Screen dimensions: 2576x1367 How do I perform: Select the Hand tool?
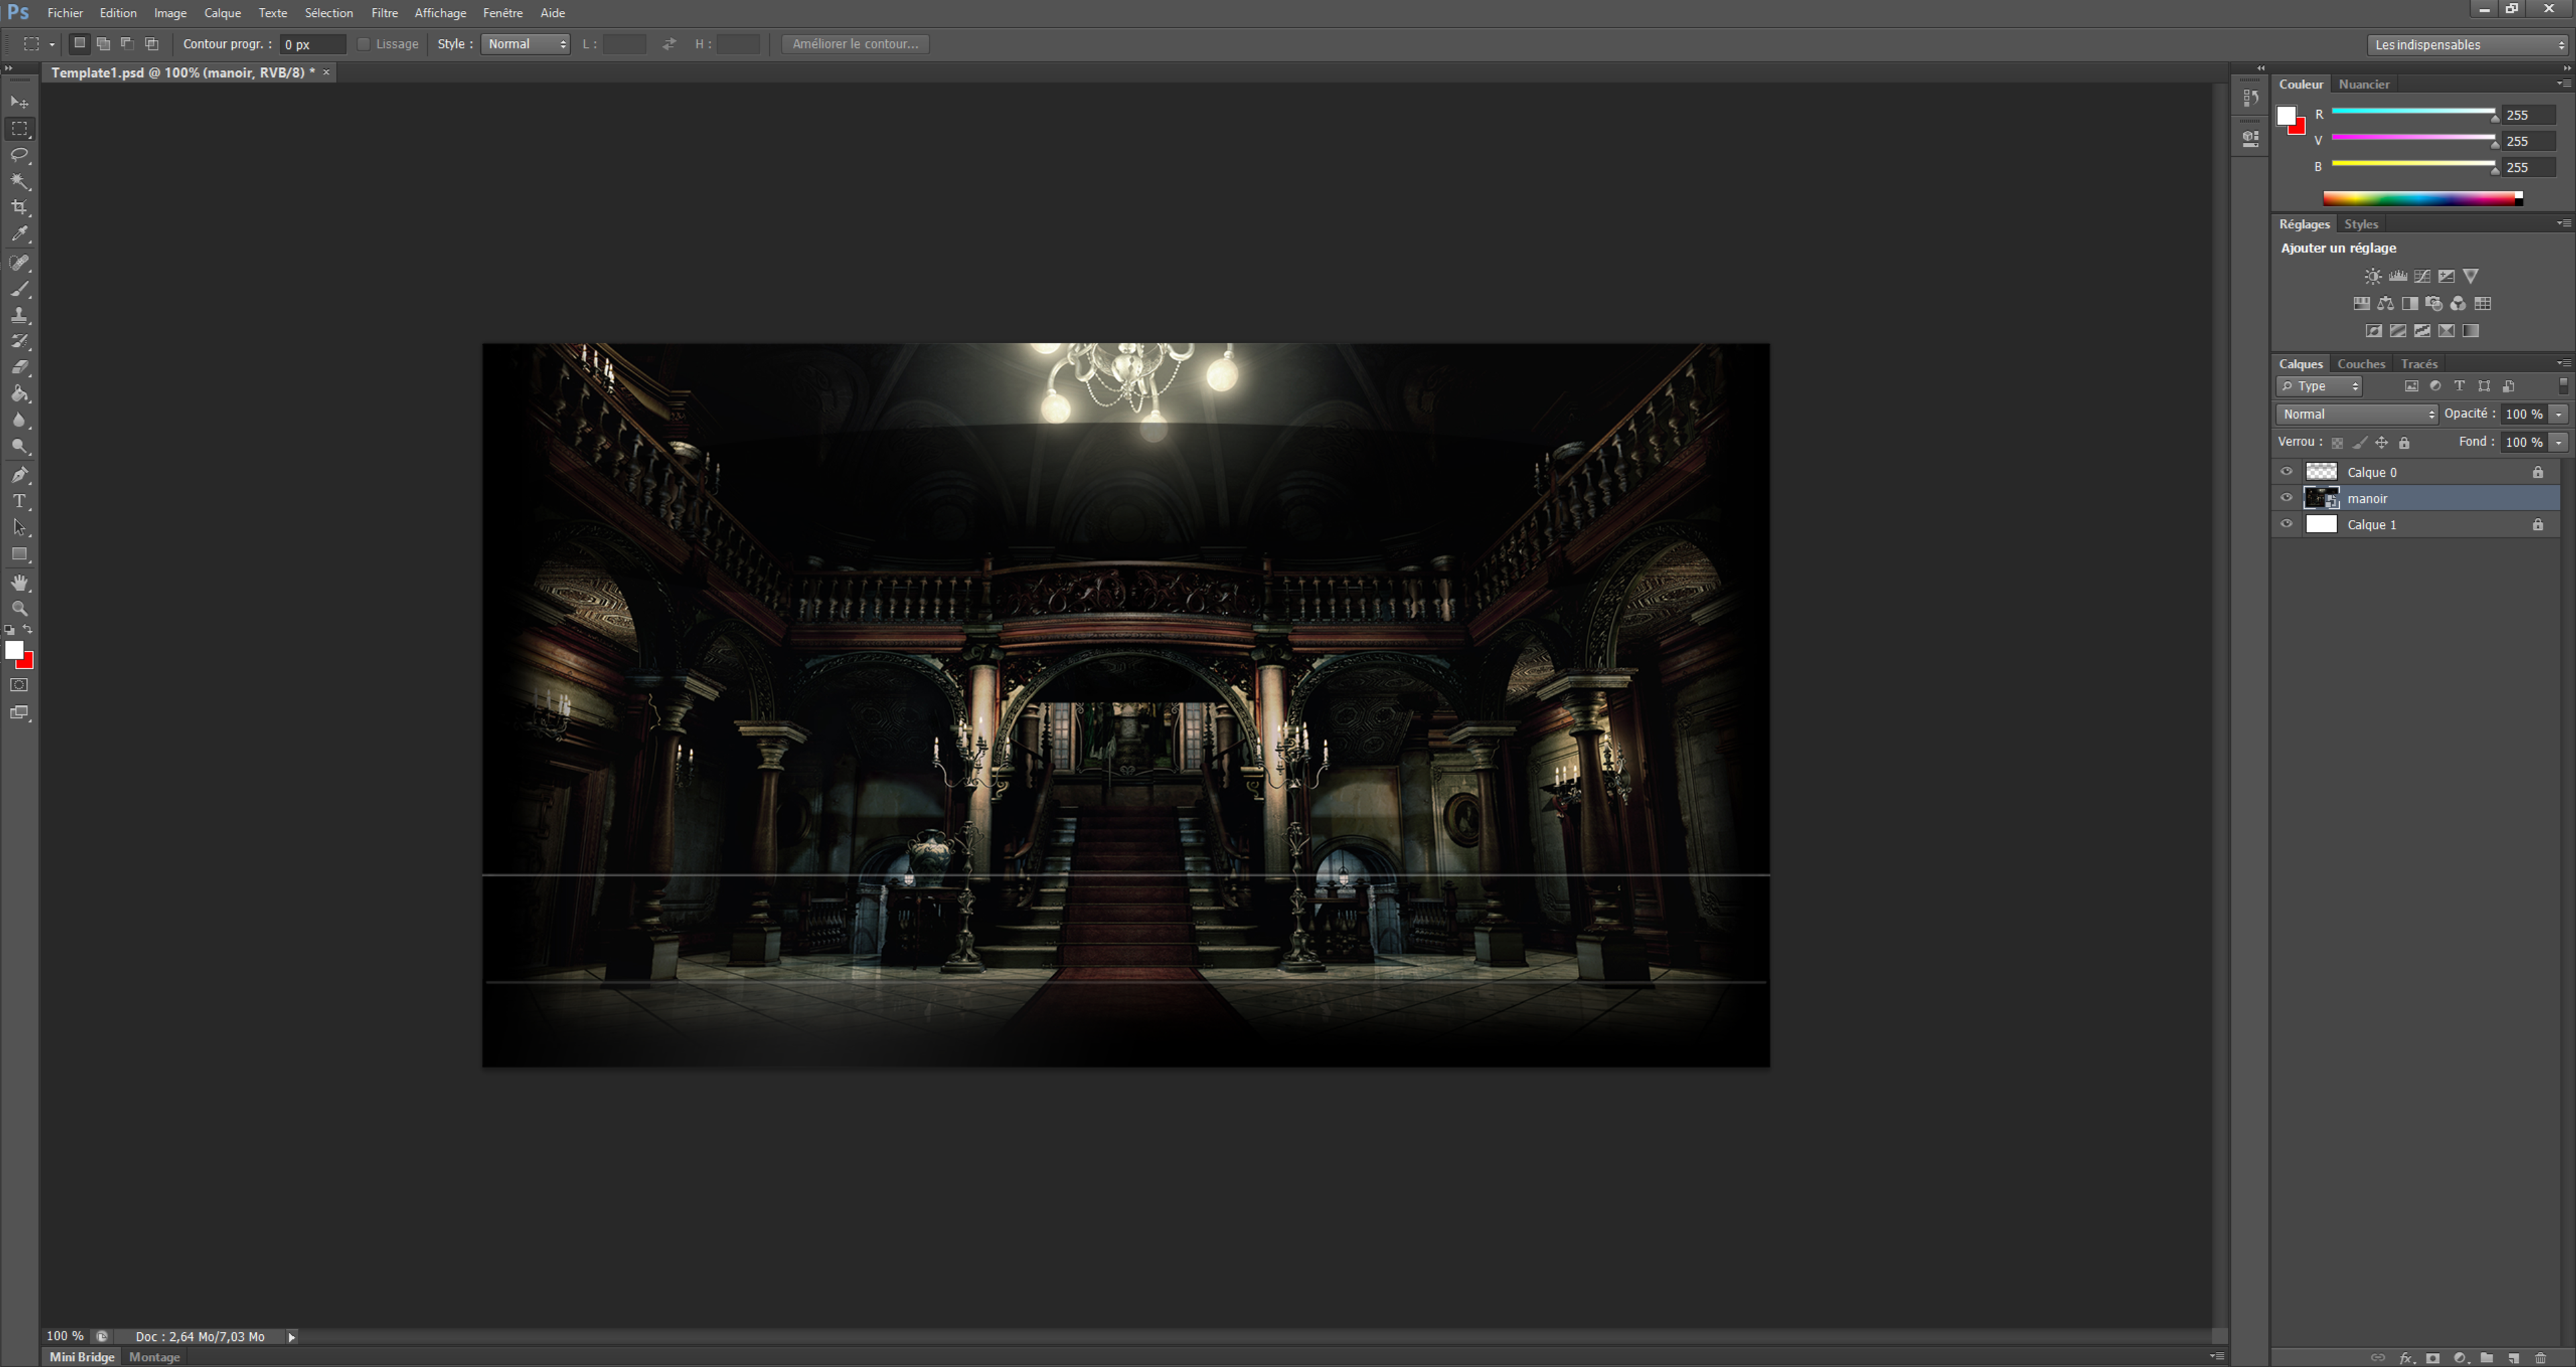click(x=20, y=582)
